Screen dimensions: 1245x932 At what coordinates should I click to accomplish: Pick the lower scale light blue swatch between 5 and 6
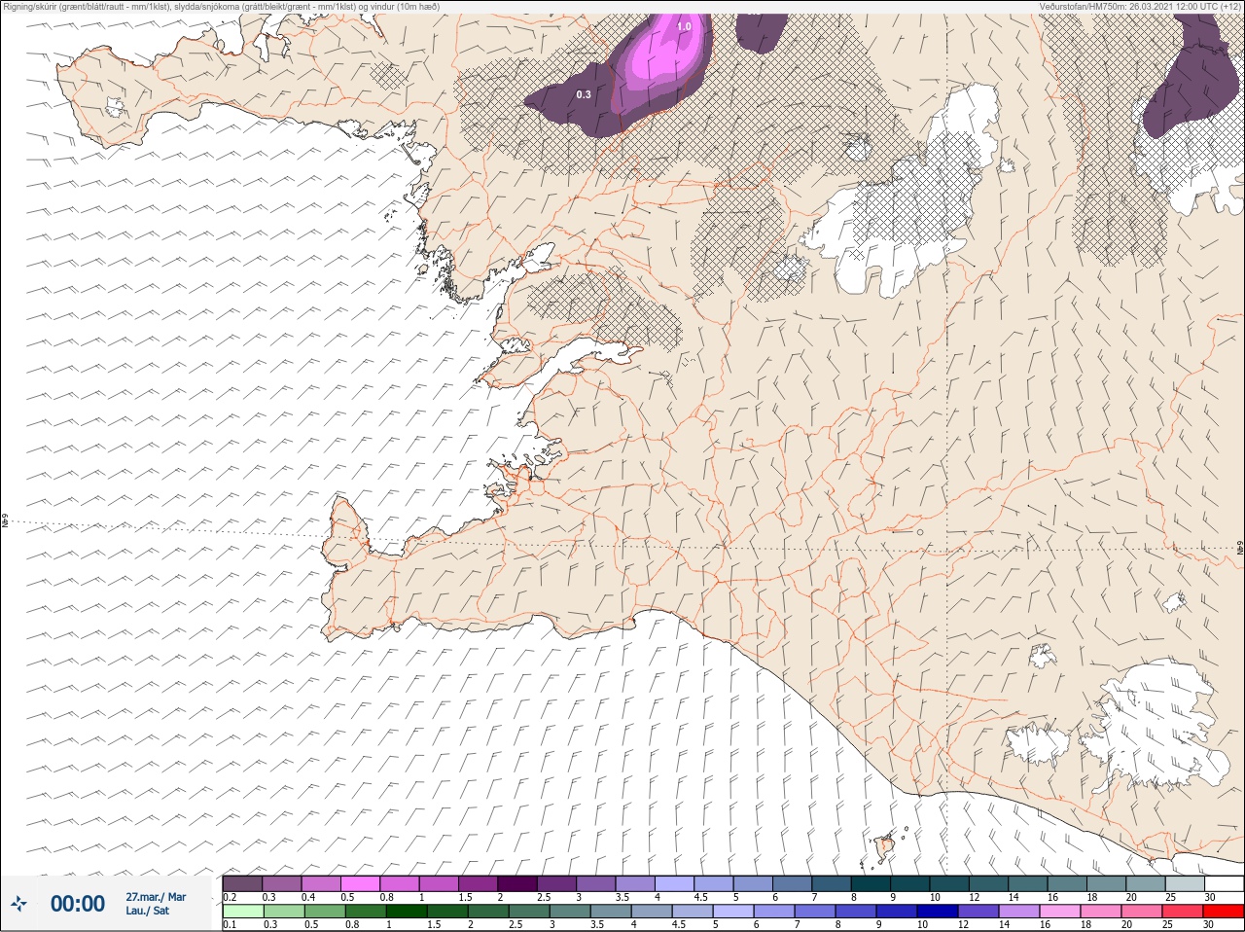[733, 912]
